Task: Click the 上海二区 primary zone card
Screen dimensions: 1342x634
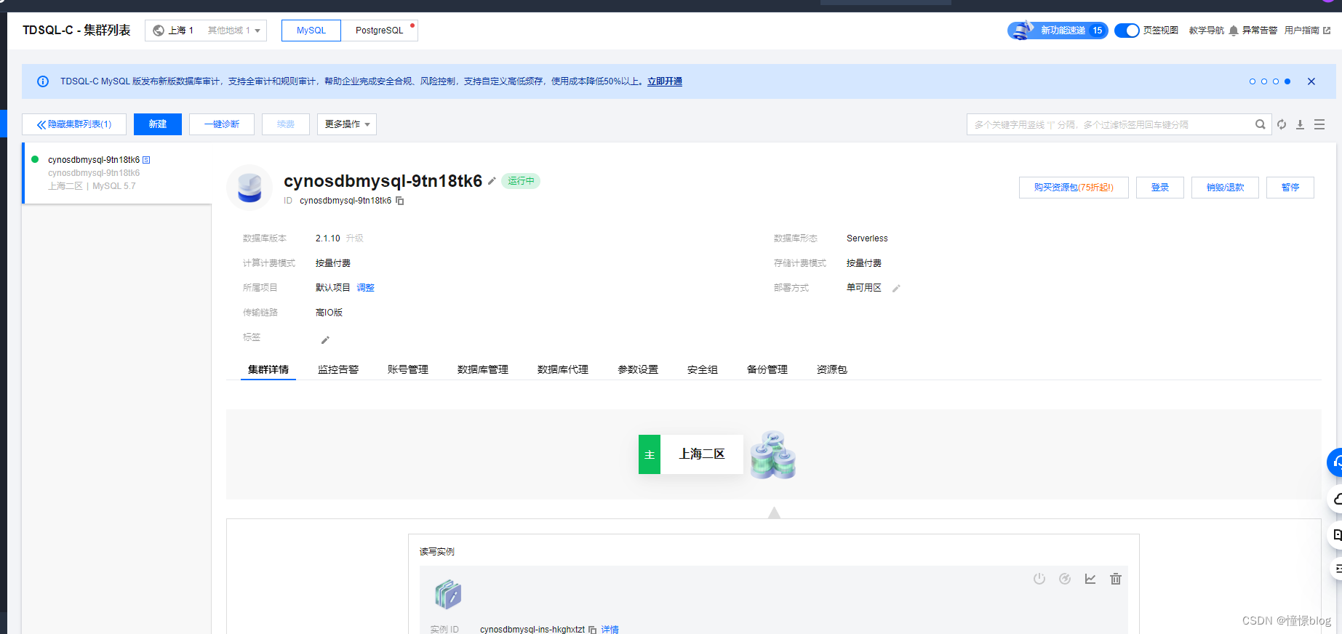Action: pyautogui.click(x=691, y=454)
